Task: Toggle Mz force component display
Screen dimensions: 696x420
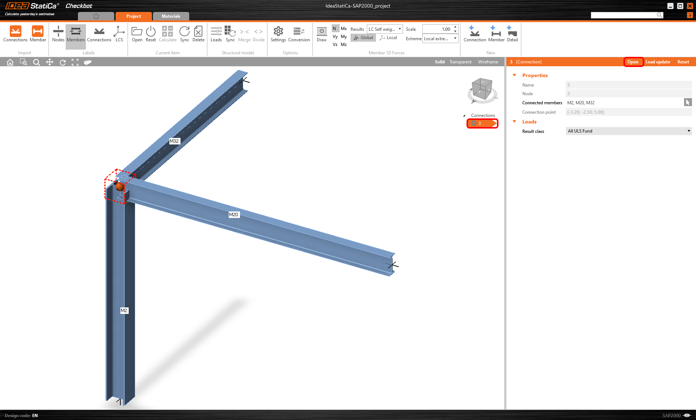Action: (344, 45)
